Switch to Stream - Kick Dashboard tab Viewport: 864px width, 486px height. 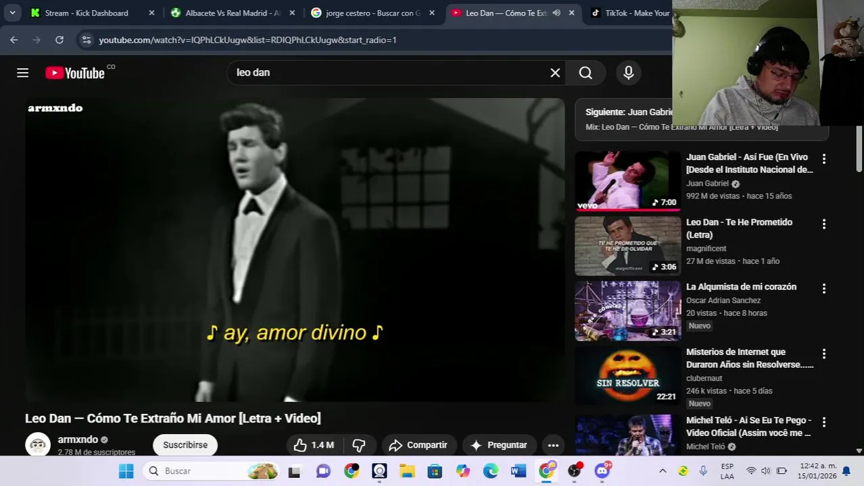(87, 13)
